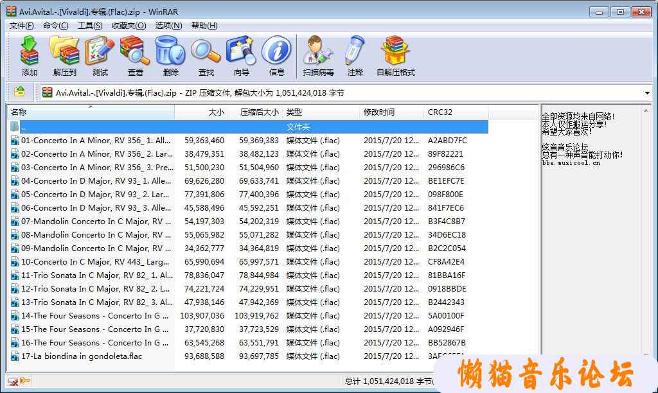Sort by 类型 column header

coord(321,112)
